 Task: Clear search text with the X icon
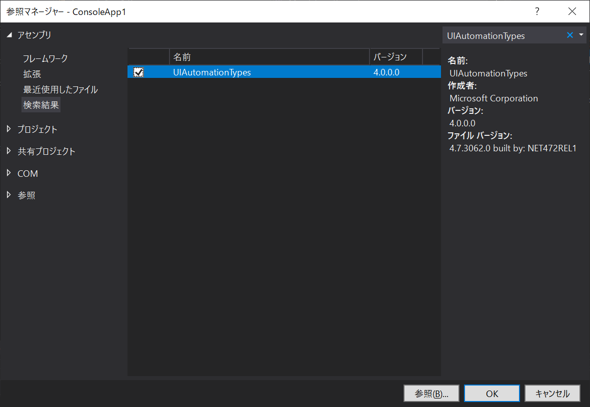coord(569,35)
